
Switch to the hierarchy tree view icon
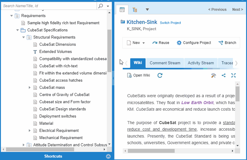[x=135, y=10]
